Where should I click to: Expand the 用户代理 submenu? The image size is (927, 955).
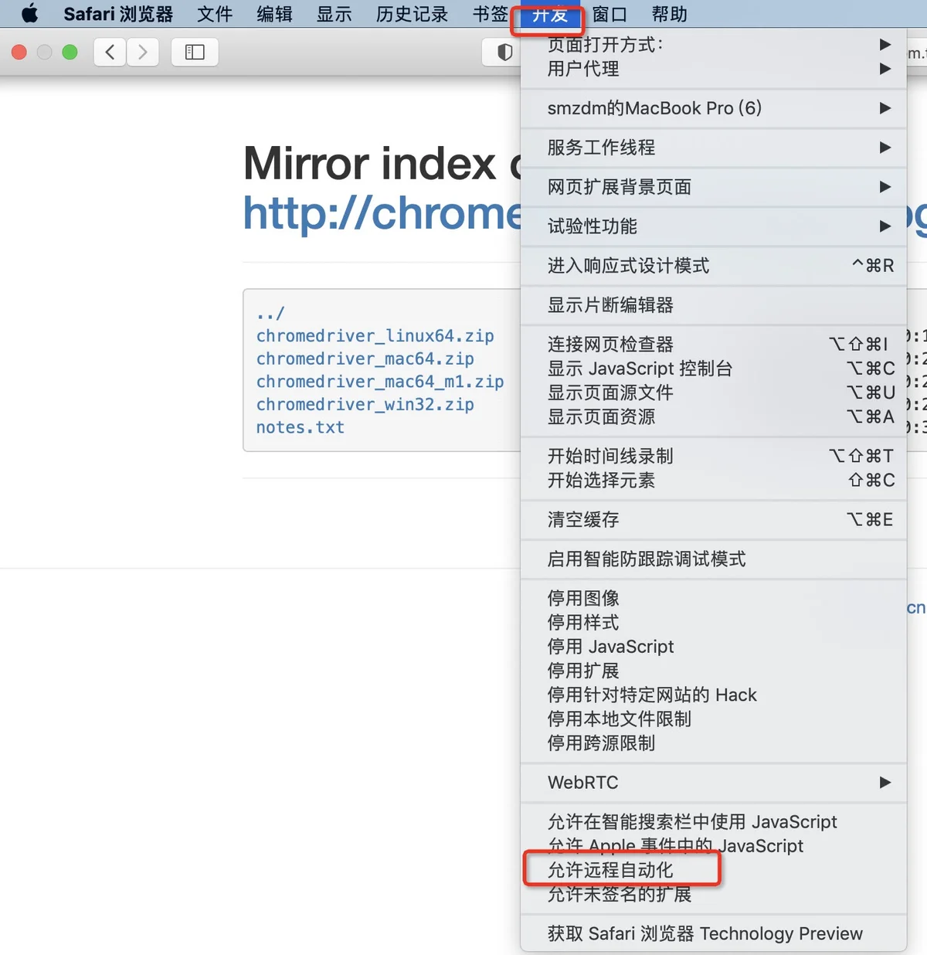[714, 69]
